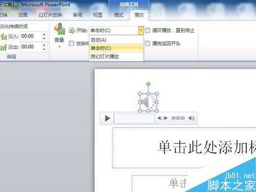Viewport: 256px width, 192px height.
Task: Select 单击时(C) in the dropdown list
Action: point(116,48)
